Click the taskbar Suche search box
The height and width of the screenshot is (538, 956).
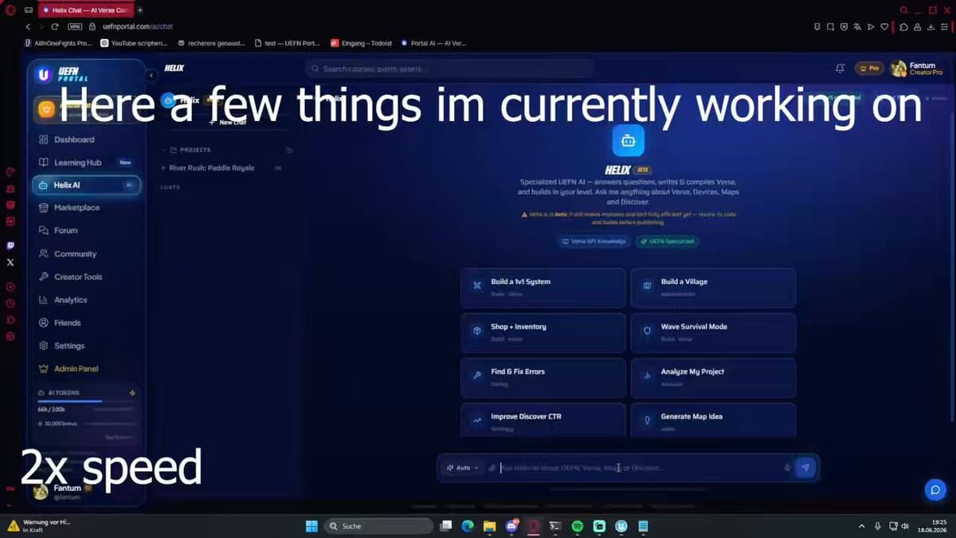379,526
